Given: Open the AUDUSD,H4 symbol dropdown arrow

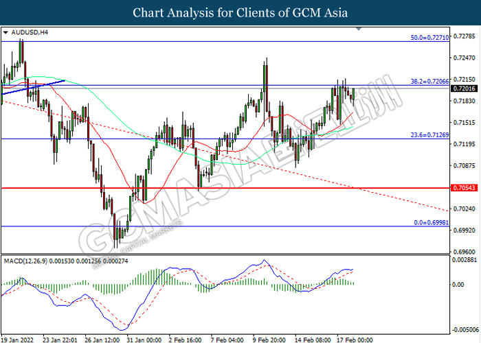Looking at the screenshot, I should click(x=5, y=32).
